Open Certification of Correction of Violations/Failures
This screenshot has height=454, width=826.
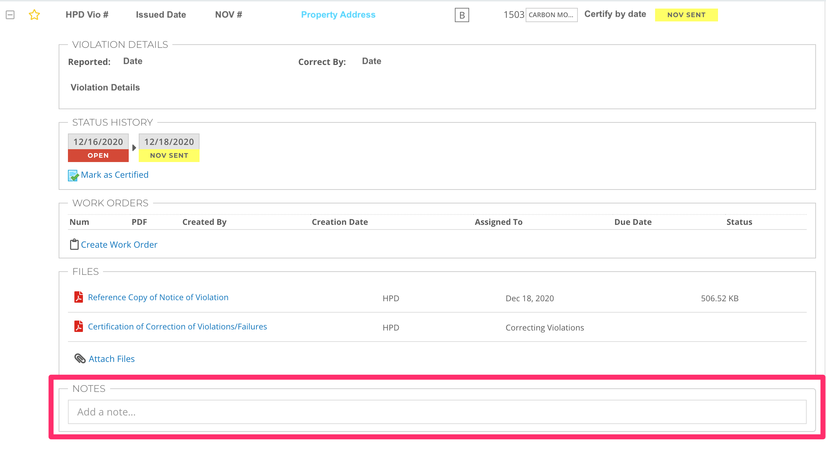pos(177,327)
